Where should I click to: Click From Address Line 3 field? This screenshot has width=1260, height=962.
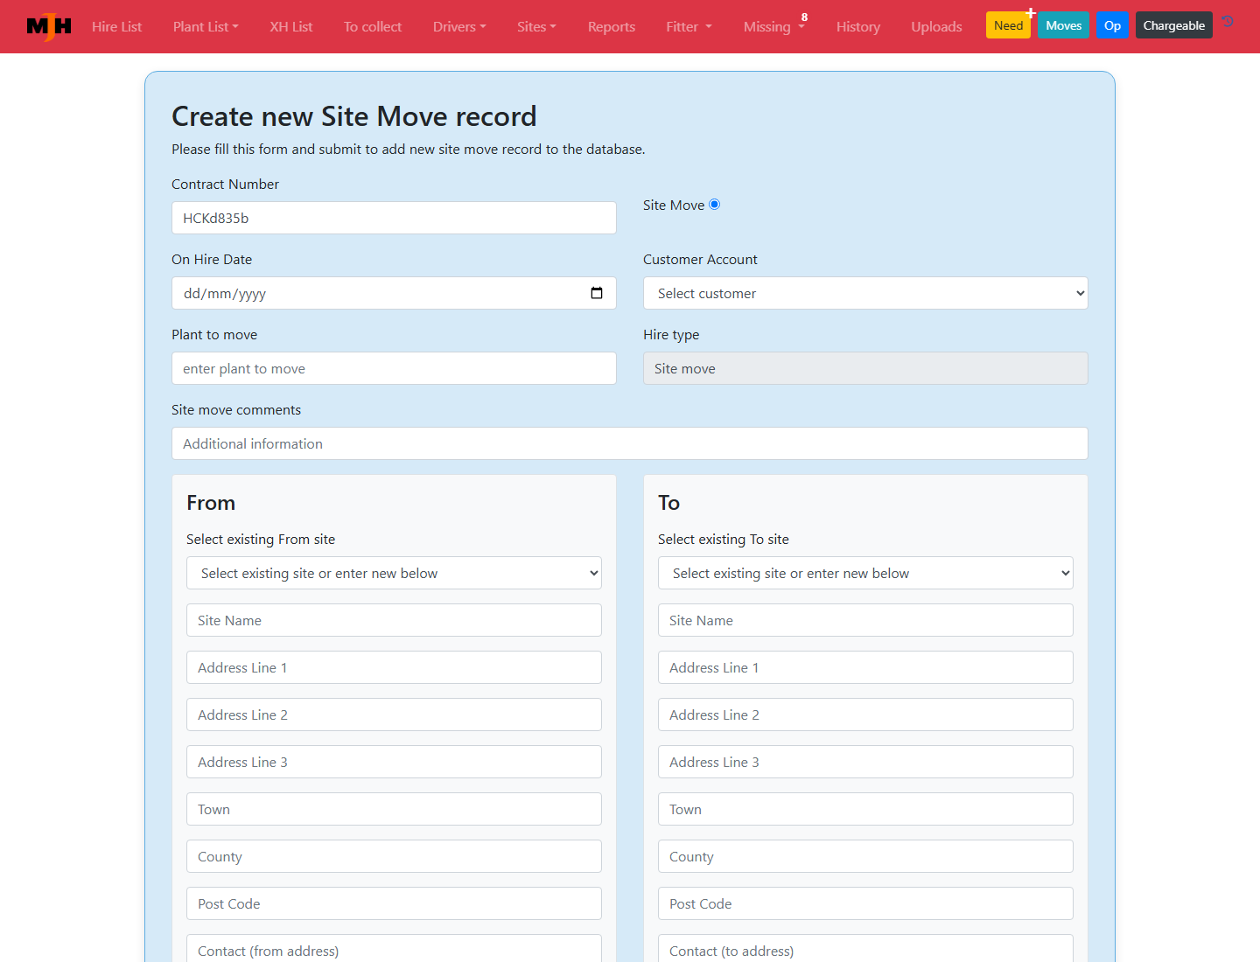pyautogui.click(x=394, y=762)
